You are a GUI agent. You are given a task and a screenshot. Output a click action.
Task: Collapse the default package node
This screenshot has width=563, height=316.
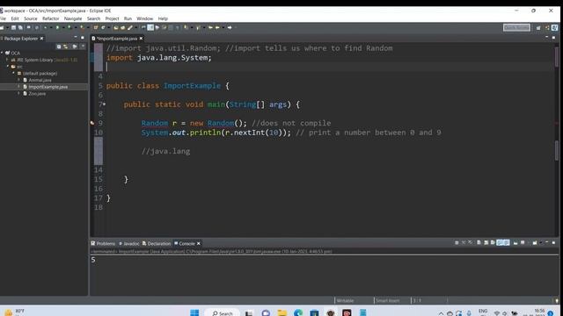coord(14,73)
